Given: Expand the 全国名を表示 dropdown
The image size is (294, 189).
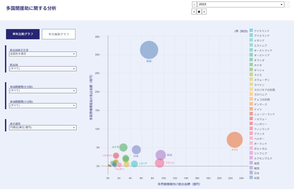Looking at the screenshot, I should [x=43, y=54].
